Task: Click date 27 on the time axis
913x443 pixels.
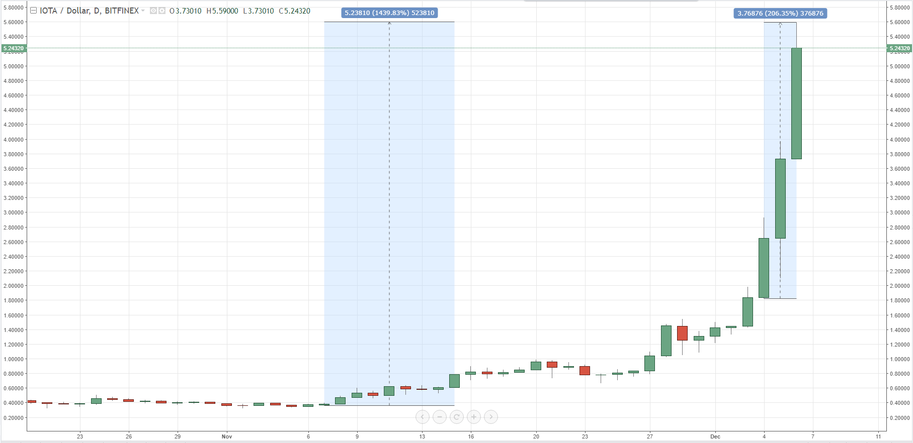Action: click(x=650, y=436)
